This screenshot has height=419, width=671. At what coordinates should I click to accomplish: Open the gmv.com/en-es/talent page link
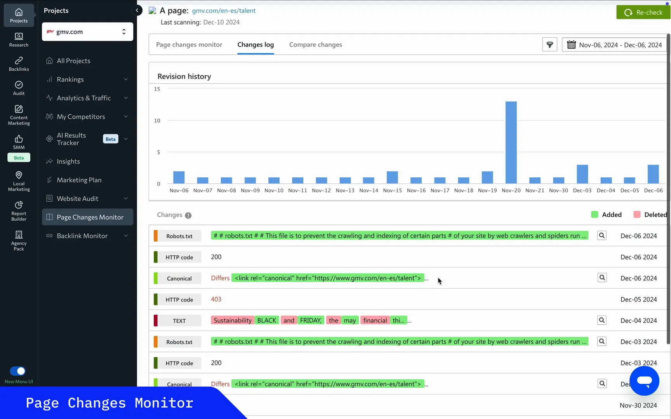[x=224, y=10]
